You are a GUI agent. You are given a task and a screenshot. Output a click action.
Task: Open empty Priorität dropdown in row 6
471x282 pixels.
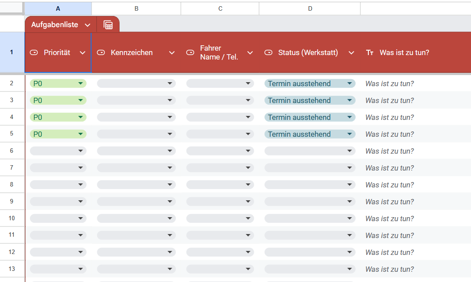pos(58,151)
